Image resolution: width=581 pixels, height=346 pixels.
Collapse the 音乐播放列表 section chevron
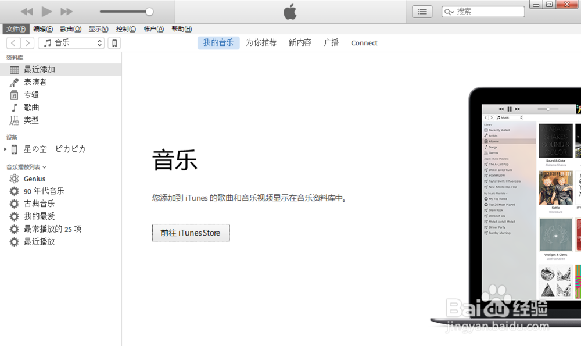pyautogui.click(x=45, y=167)
